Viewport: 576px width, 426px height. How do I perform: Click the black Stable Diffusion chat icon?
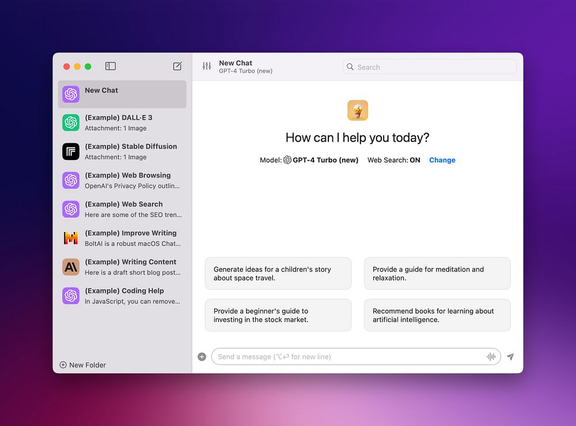pos(71,151)
